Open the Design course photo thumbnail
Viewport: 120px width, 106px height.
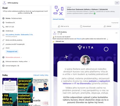(25, 85)
